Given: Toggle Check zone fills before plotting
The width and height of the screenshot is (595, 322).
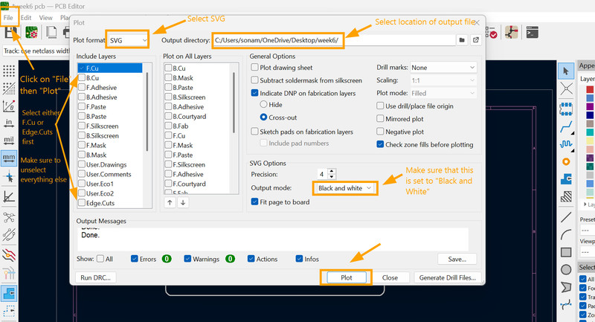Looking at the screenshot, I should tap(380, 144).
